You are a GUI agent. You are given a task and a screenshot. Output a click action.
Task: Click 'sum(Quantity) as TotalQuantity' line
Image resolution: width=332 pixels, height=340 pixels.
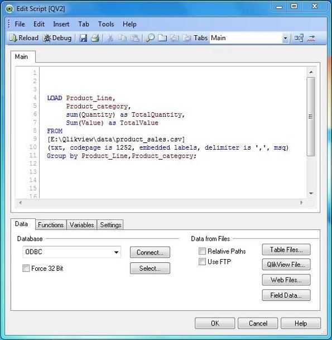click(125, 114)
